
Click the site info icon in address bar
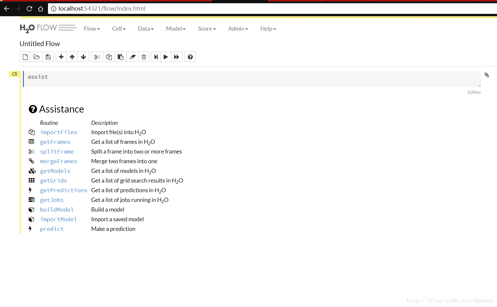pos(53,9)
